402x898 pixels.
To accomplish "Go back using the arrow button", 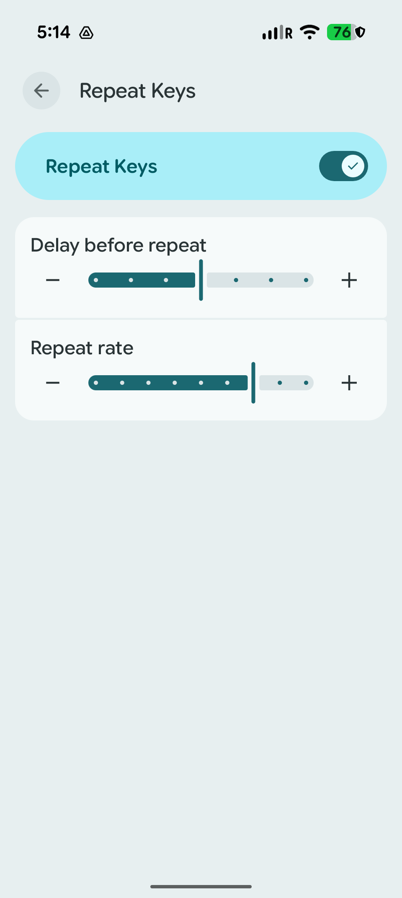I will coord(41,91).
